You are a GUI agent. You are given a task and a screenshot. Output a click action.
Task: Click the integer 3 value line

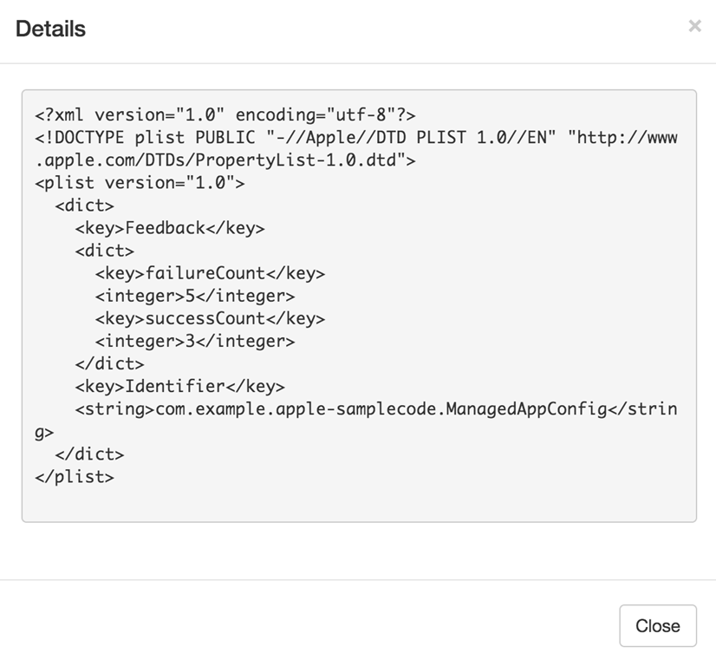(x=195, y=341)
